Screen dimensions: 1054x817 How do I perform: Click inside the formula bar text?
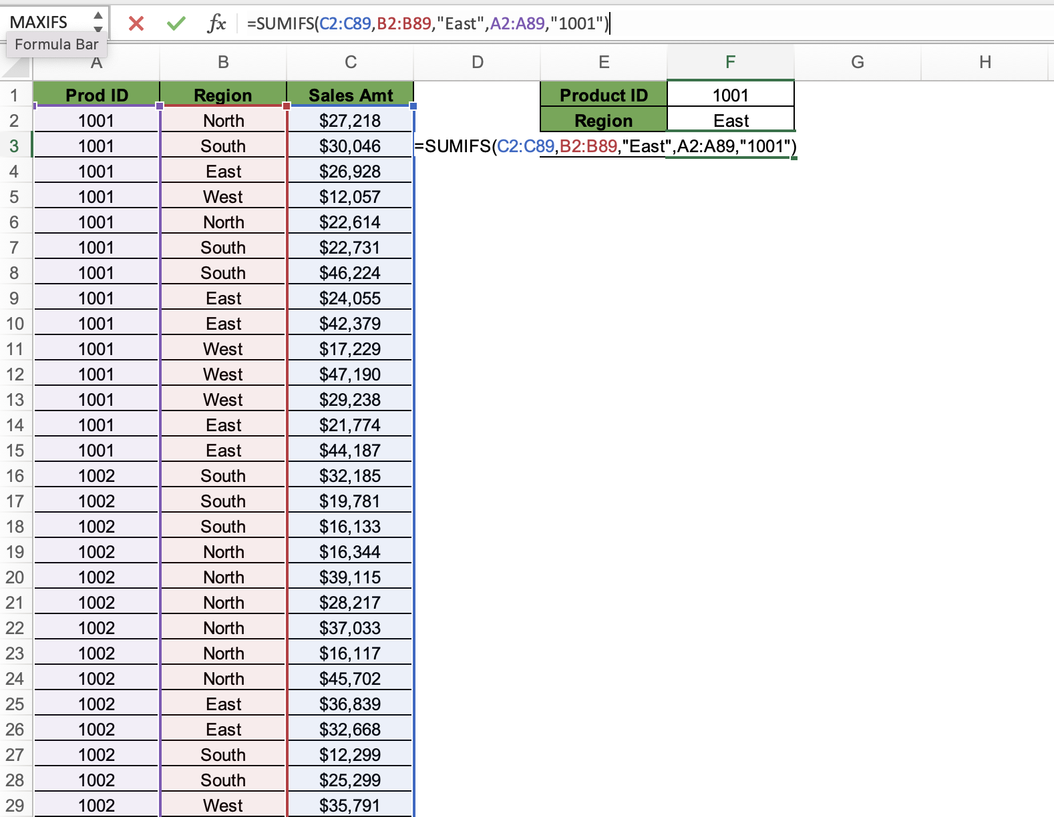(x=427, y=23)
